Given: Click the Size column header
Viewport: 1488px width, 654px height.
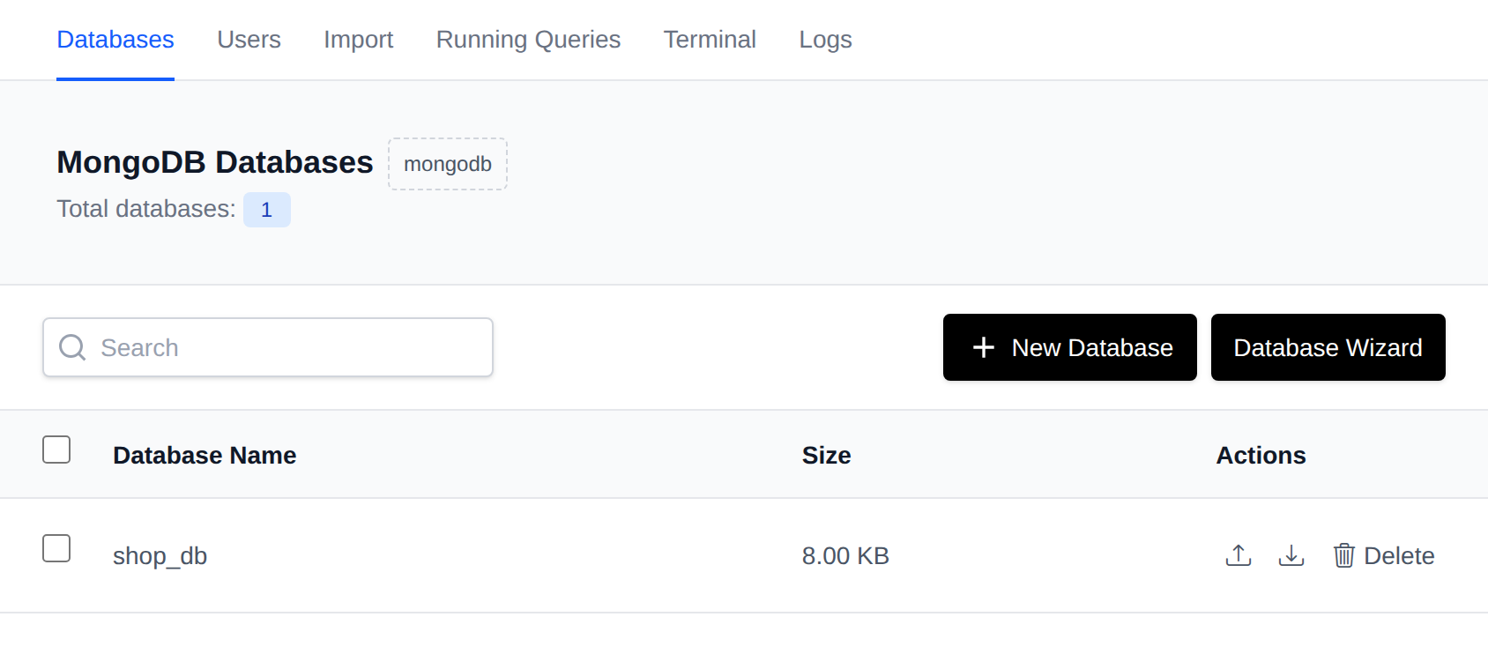Looking at the screenshot, I should point(826,456).
